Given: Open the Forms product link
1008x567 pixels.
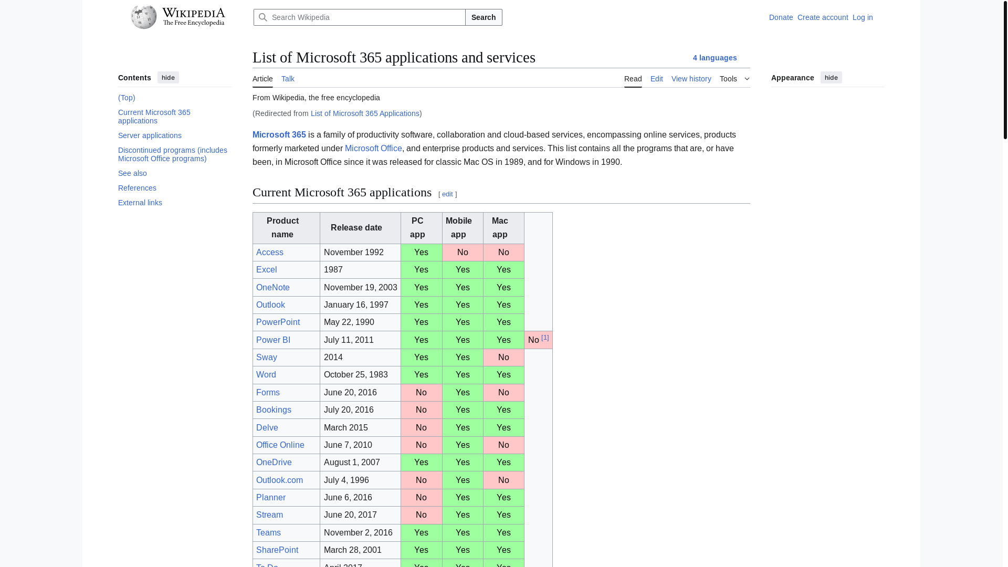Looking at the screenshot, I should click(x=268, y=393).
